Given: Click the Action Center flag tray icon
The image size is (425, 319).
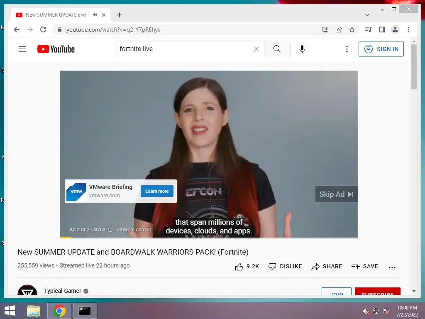Looking at the screenshot, I should pos(386,311).
